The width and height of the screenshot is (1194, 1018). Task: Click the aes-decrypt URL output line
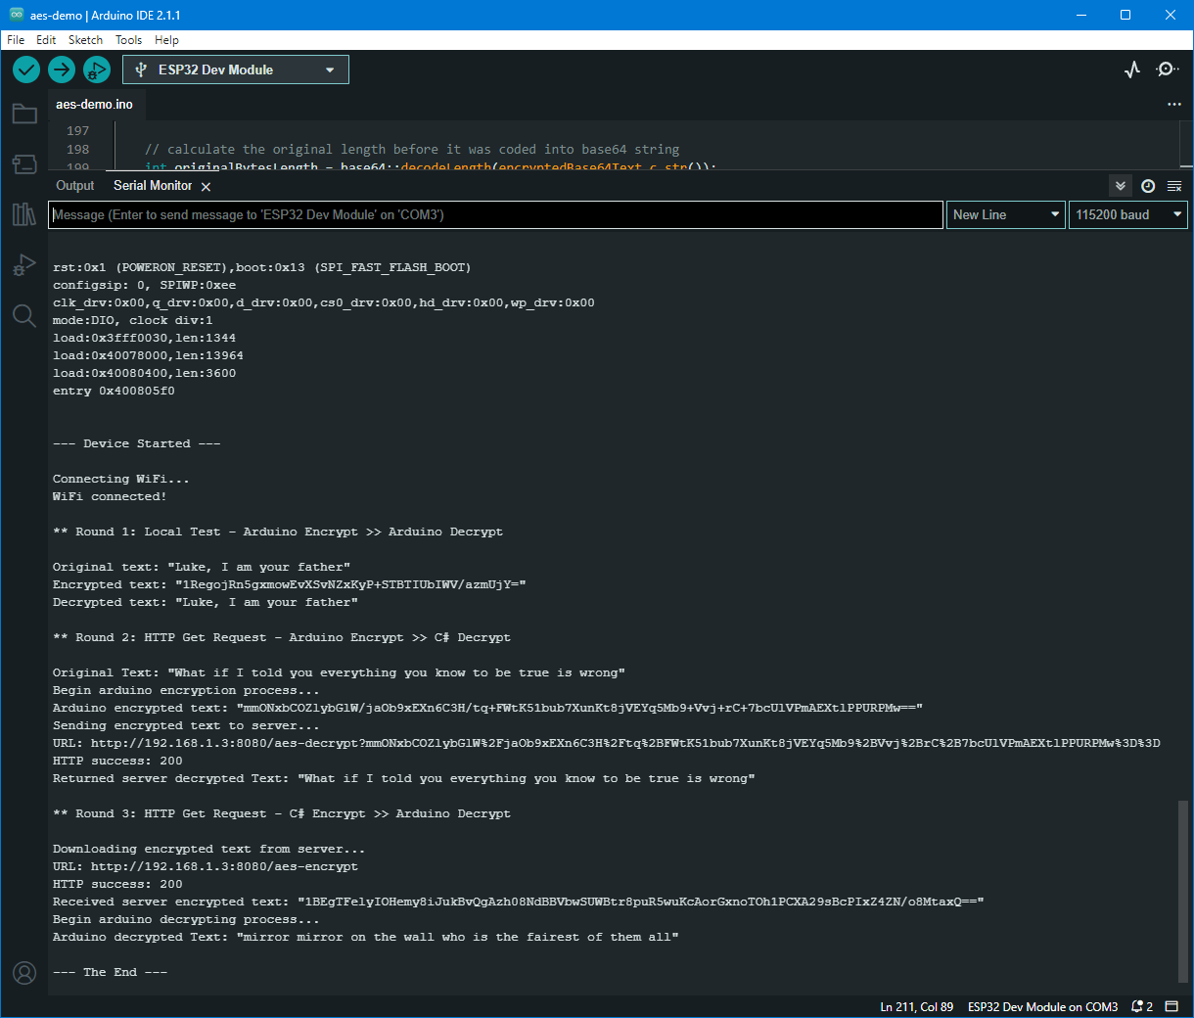point(607,743)
